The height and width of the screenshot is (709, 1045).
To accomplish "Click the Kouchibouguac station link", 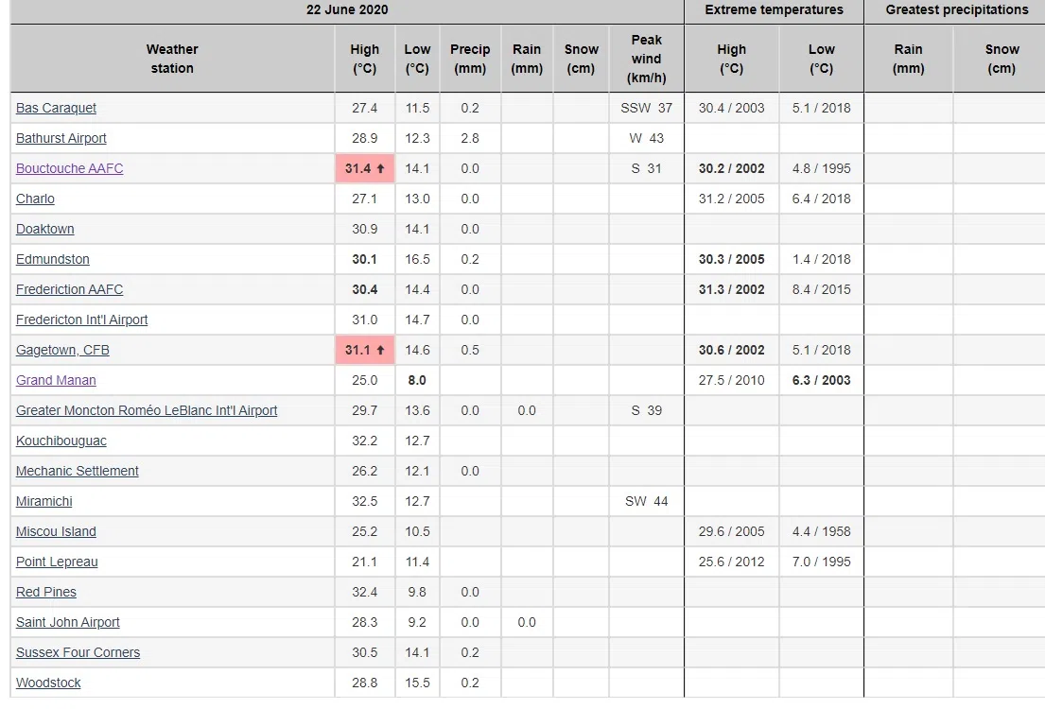I will pyautogui.click(x=61, y=441).
